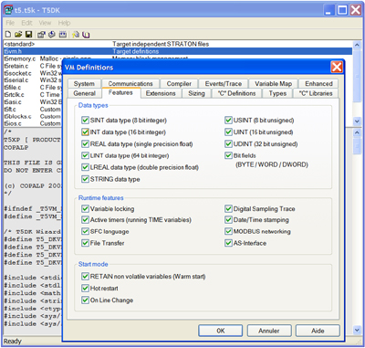Select the <standard> row in file list
The image size is (365, 348).
pyautogui.click(x=178, y=44)
